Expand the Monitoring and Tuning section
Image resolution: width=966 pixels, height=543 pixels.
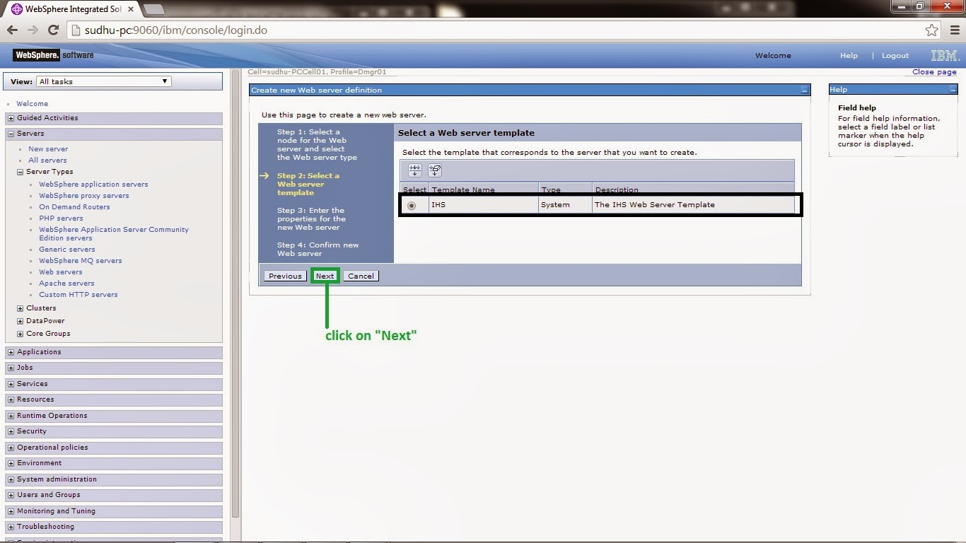[x=11, y=511]
